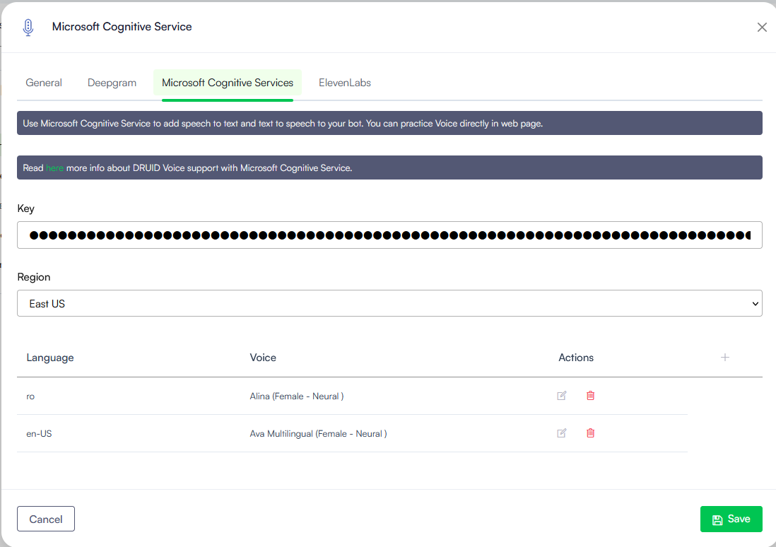Switch to the General tab
The image size is (776, 547).
pos(44,83)
